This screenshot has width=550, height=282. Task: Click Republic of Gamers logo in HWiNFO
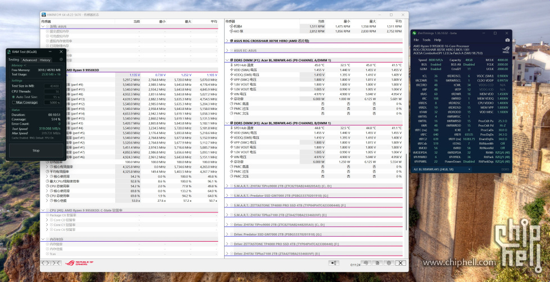click(x=79, y=263)
